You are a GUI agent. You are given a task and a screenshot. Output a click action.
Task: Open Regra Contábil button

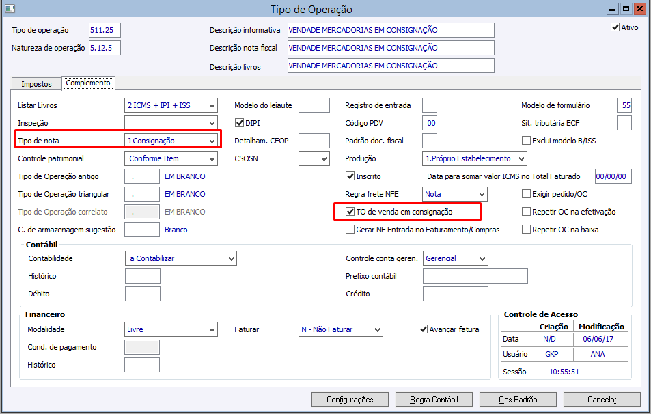(x=434, y=400)
